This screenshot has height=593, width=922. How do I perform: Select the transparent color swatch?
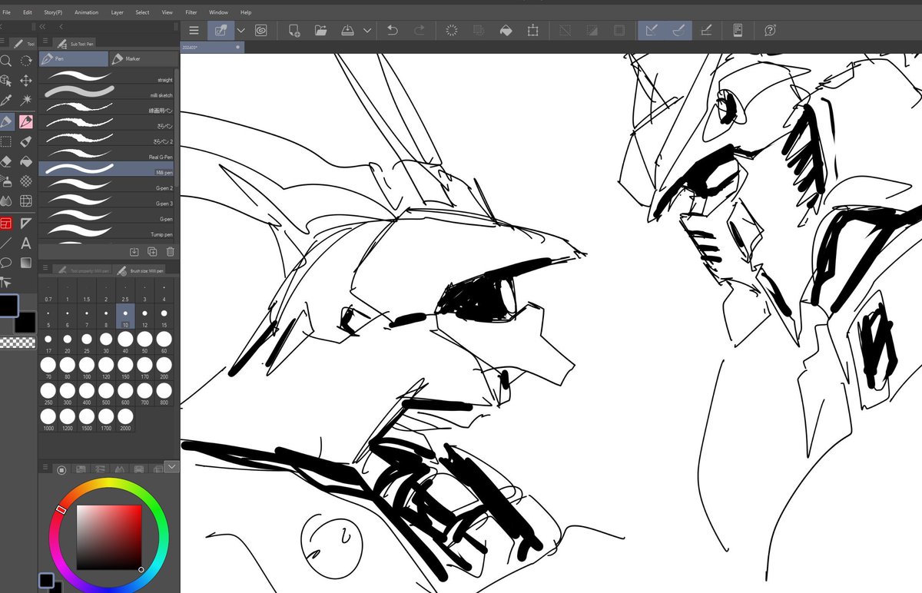pos(17,343)
